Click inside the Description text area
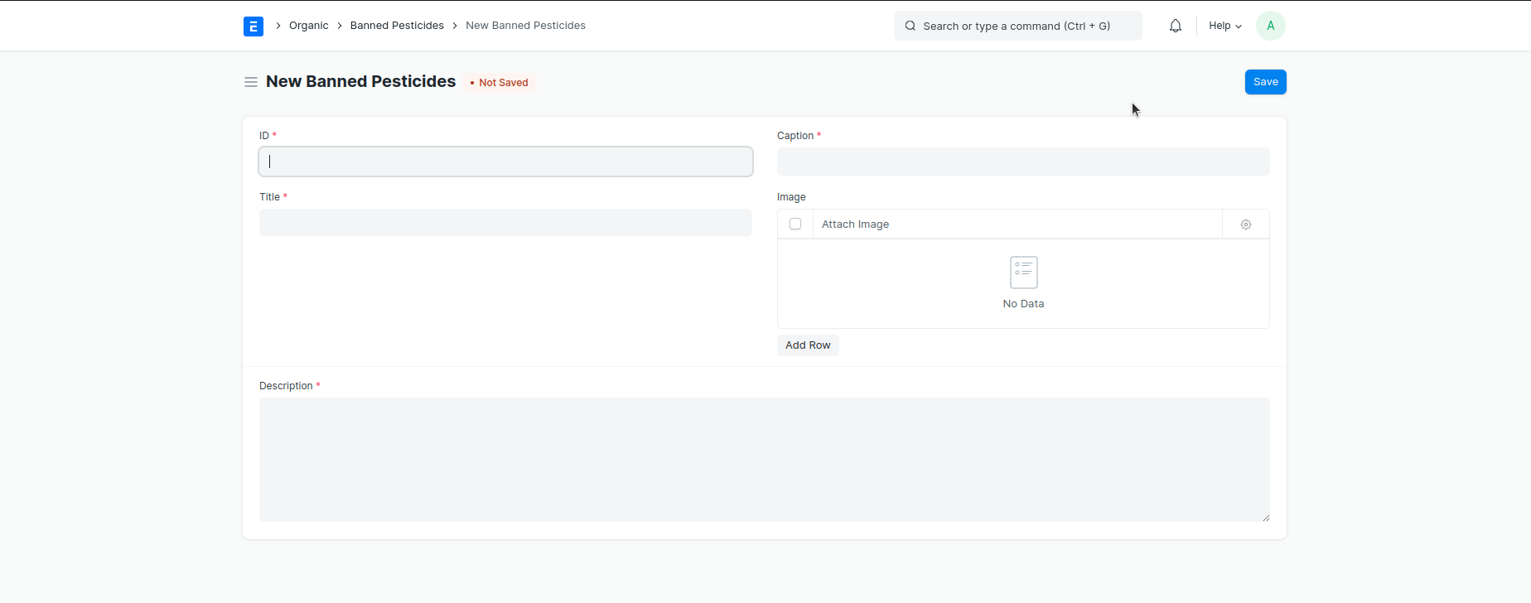This screenshot has width=1531, height=603. [764, 460]
